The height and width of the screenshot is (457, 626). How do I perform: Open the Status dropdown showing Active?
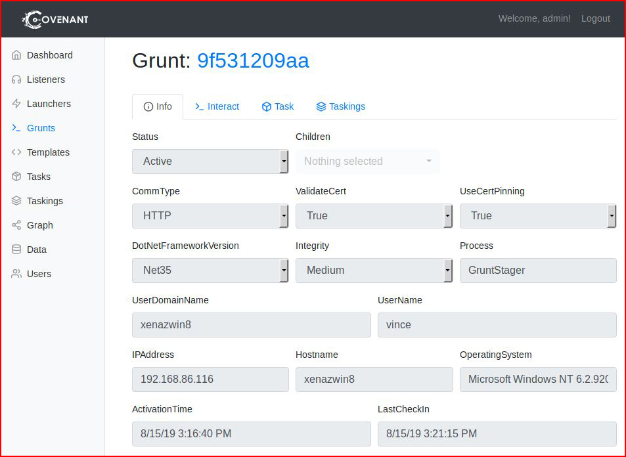coord(210,162)
